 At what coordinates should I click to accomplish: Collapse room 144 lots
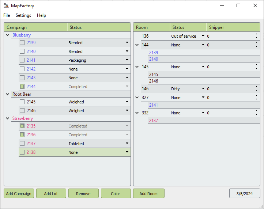137,45
